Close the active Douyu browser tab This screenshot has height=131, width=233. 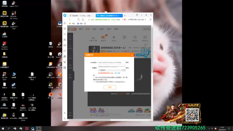pyautogui.click(x=121, y=15)
